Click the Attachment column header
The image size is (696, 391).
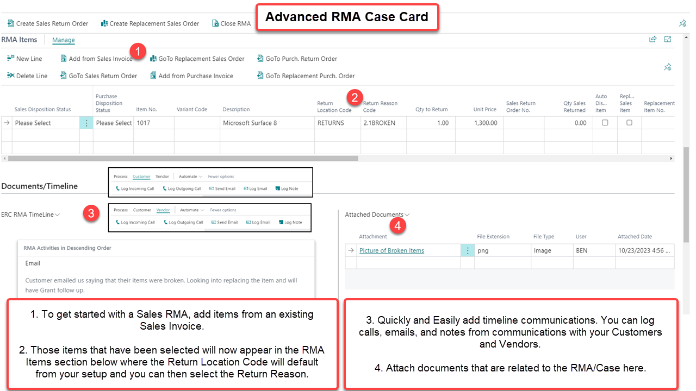tap(373, 236)
